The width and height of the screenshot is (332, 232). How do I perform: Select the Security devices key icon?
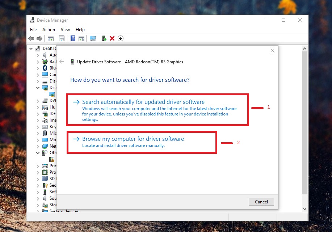[45, 185]
